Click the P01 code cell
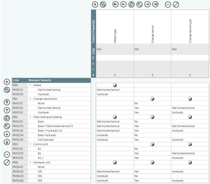The width and height of the screenshot is (210, 184). tap(152, 49)
